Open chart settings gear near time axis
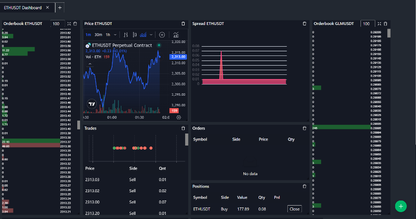The width and height of the screenshot is (416, 219). tap(179, 118)
